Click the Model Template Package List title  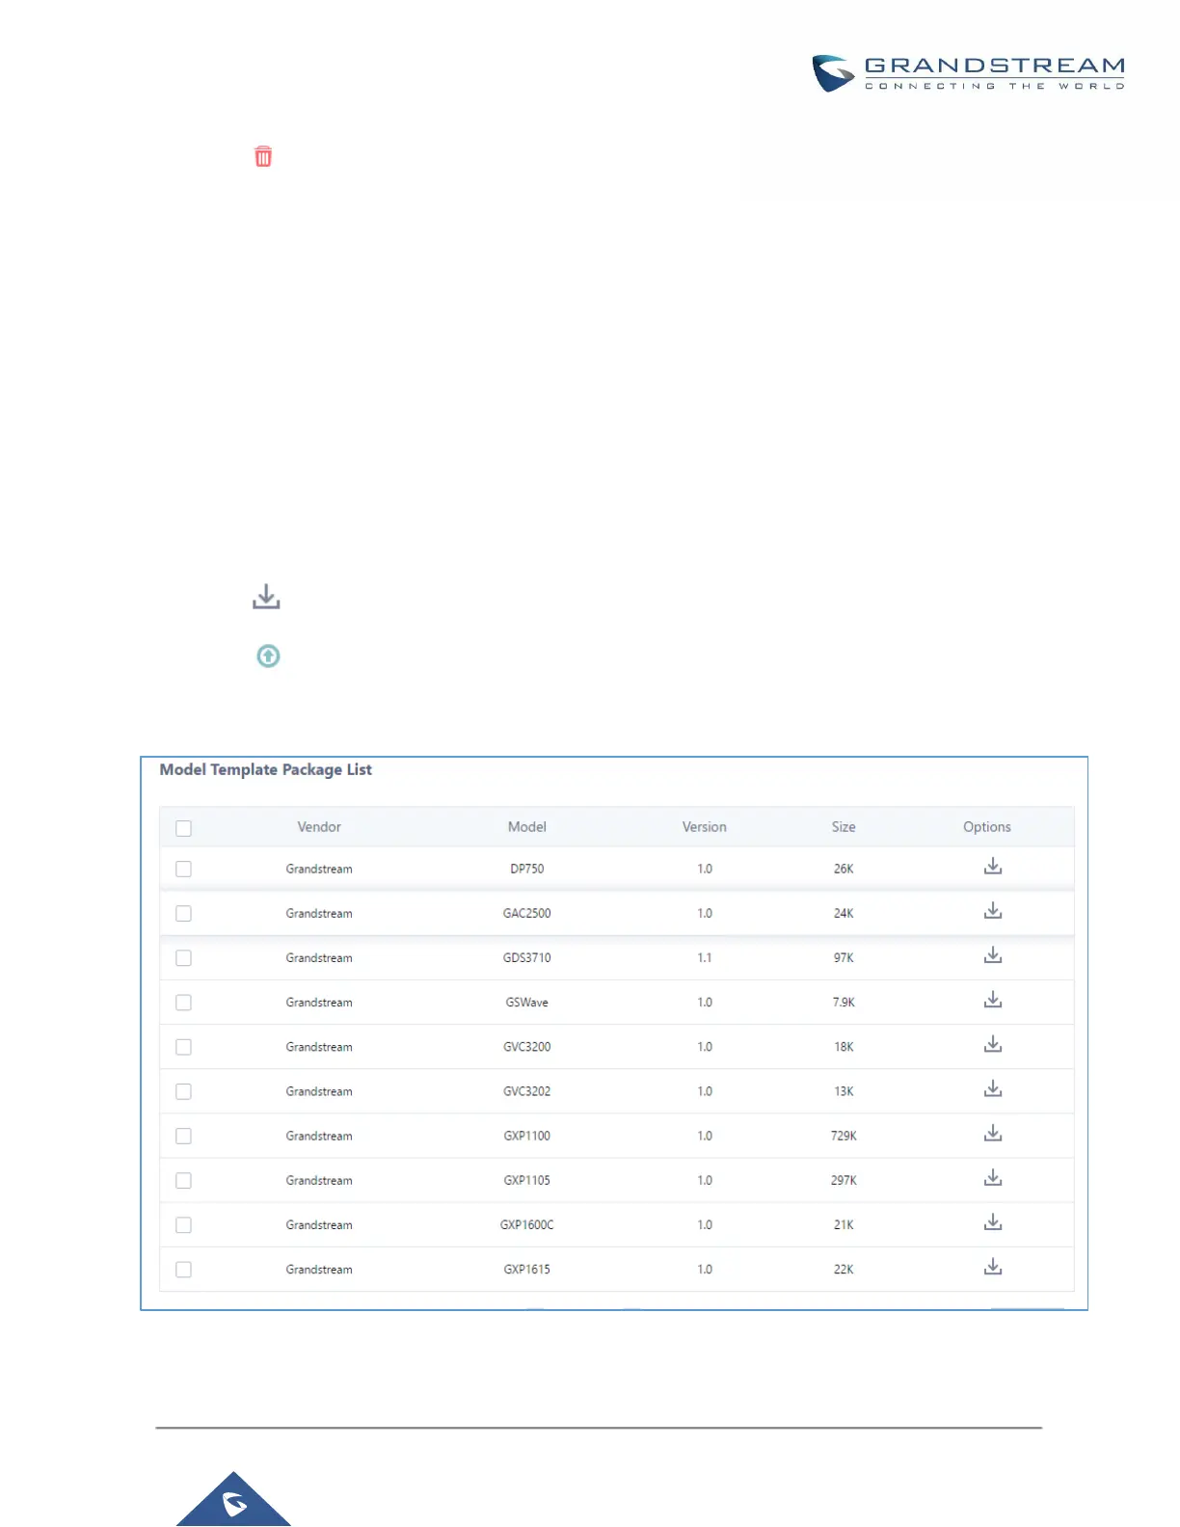click(x=266, y=769)
